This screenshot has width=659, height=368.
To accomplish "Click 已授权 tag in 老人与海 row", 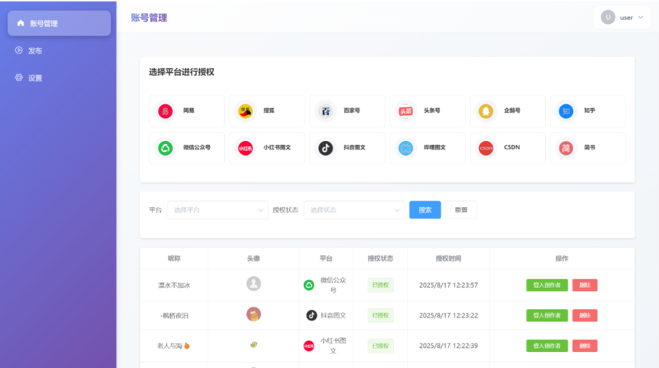I will tap(380, 346).
